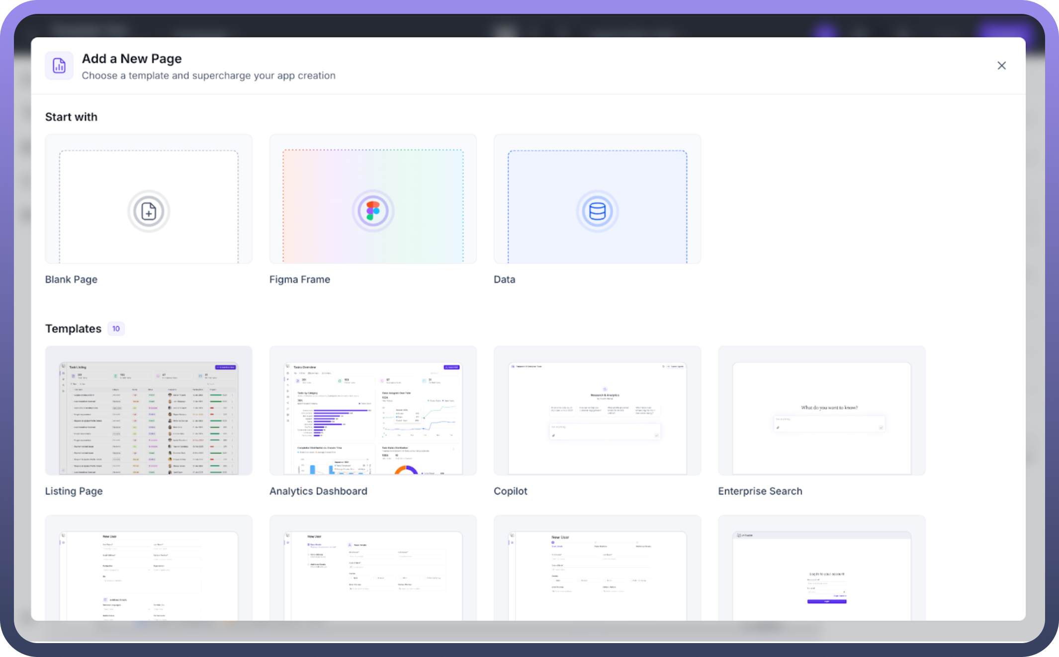This screenshot has width=1059, height=657.
Task: Open the login page template thumbnail
Action: click(x=821, y=569)
